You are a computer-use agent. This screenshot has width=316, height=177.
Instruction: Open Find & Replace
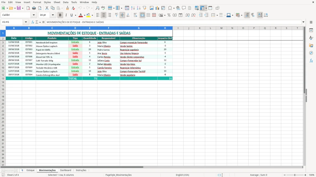pos(97,8)
